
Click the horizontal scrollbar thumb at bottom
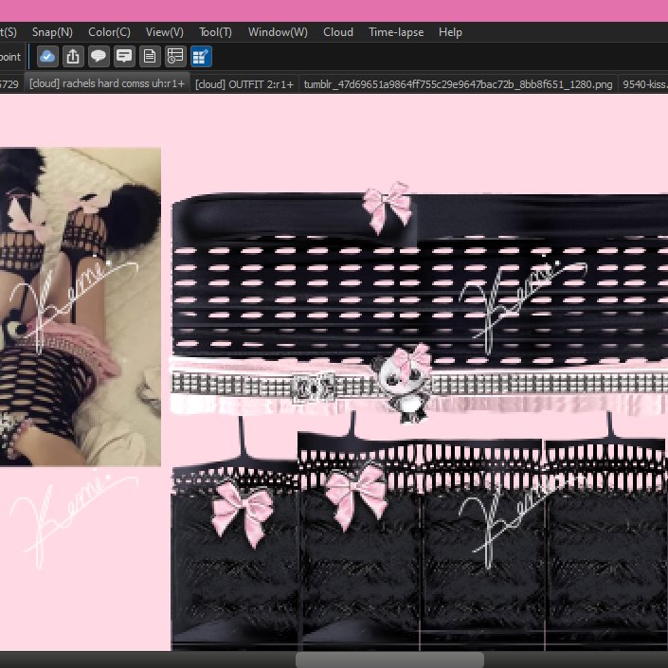[x=389, y=659]
